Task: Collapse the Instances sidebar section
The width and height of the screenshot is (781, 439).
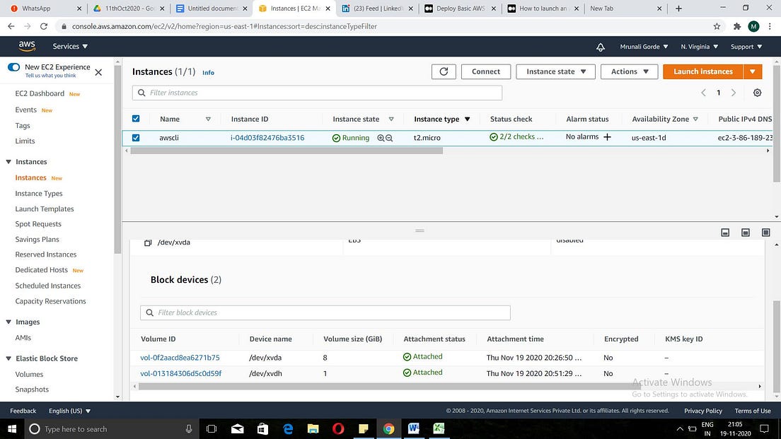Action: coord(8,162)
